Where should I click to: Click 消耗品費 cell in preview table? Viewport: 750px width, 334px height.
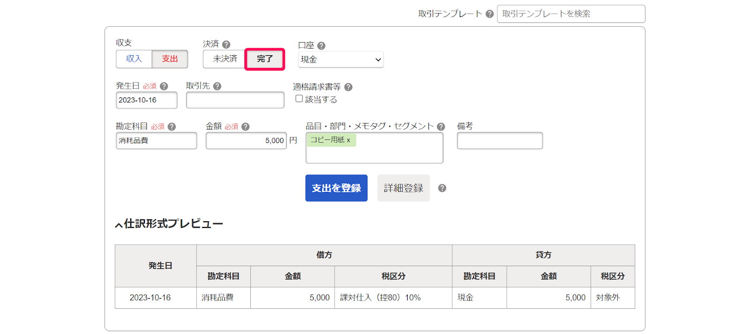[224, 298]
